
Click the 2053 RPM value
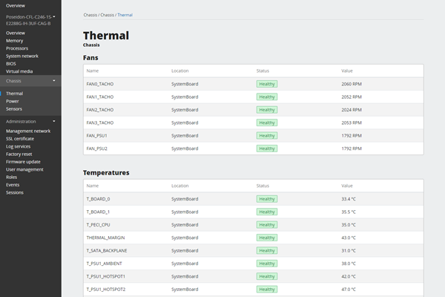point(352,123)
